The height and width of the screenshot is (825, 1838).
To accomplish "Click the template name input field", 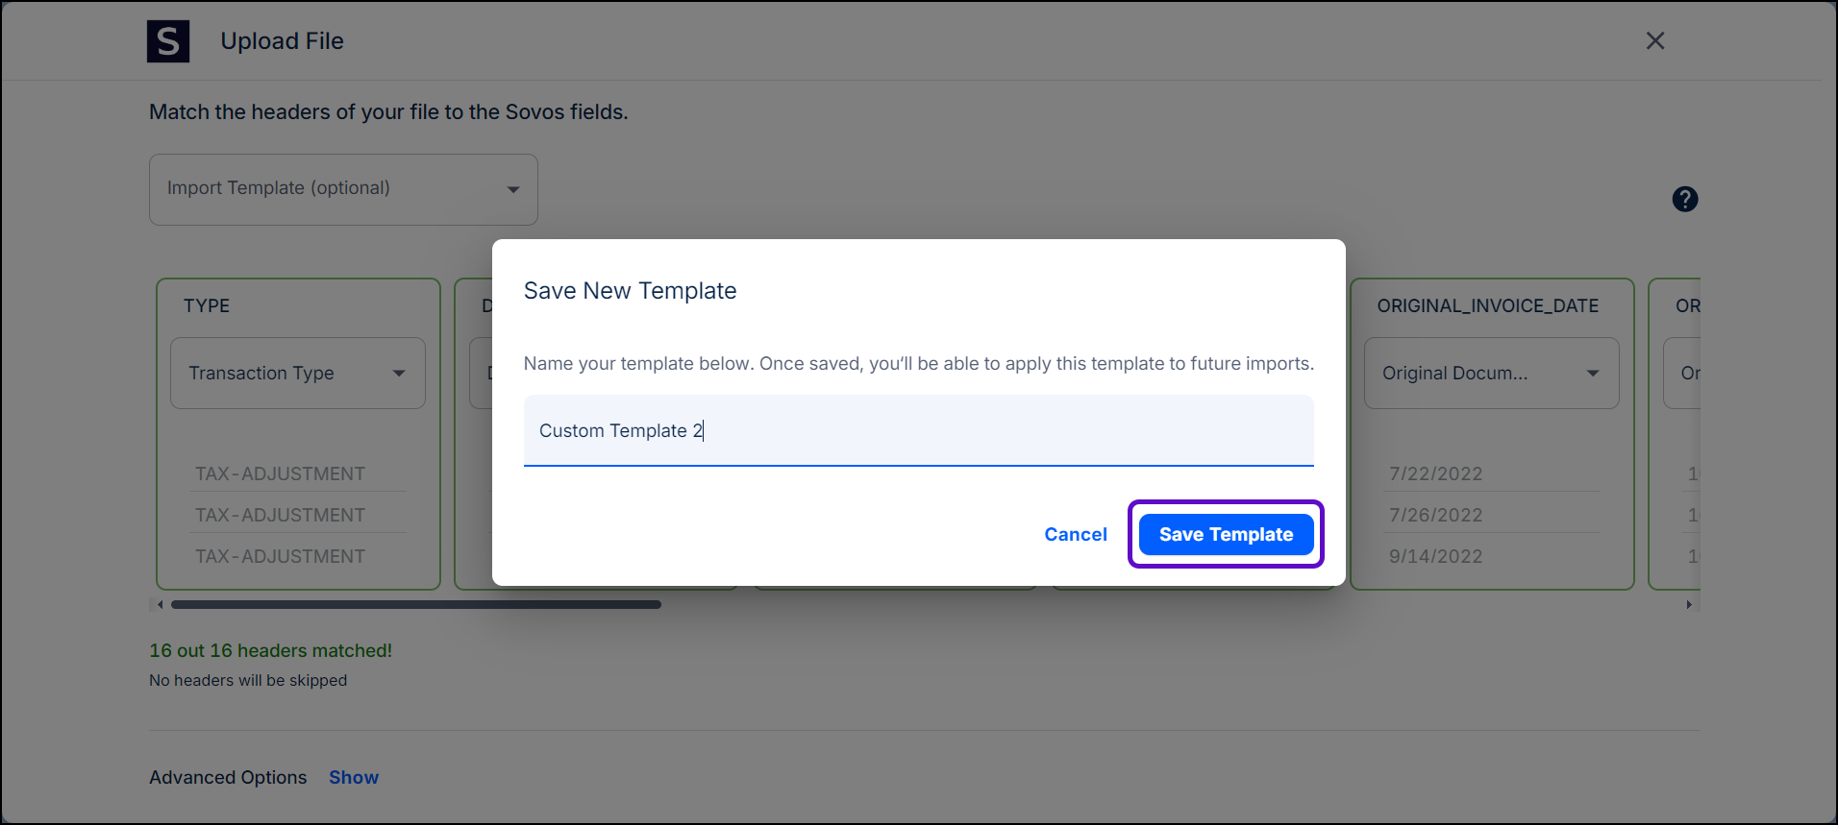I will [917, 430].
